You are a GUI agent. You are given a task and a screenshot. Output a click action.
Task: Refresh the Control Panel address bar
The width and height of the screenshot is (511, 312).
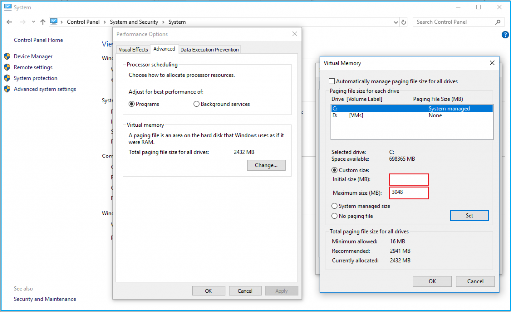403,22
